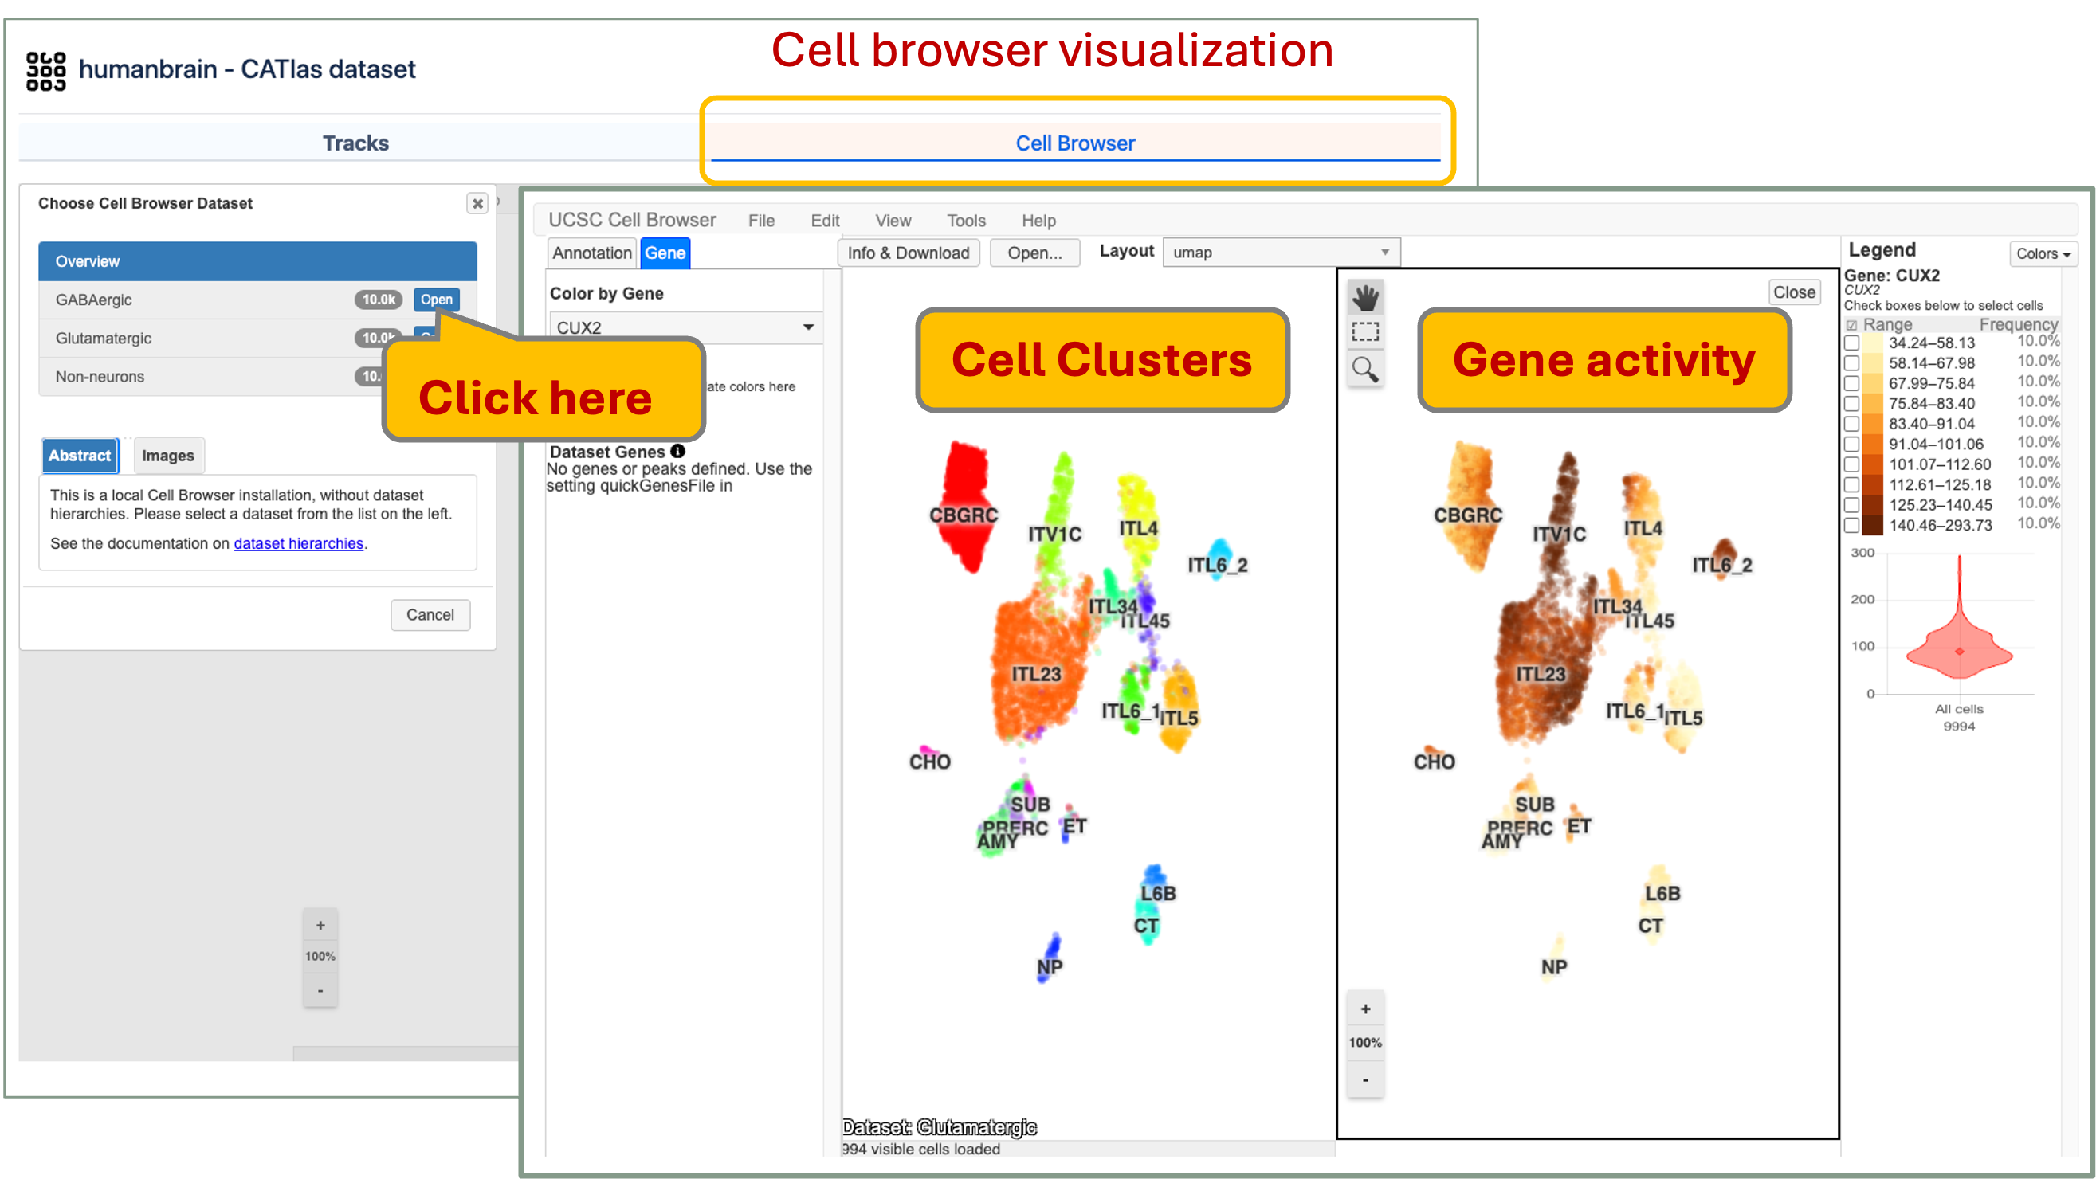This screenshot has width=2096, height=1179.
Task: Toggle the select-all Range checkbox
Action: point(1851,325)
